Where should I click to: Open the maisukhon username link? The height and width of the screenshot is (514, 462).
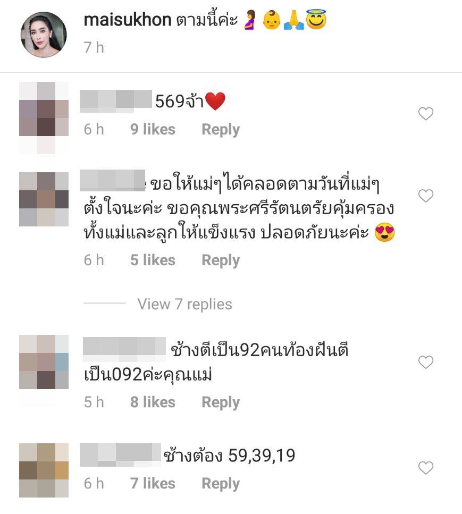point(128,20)
